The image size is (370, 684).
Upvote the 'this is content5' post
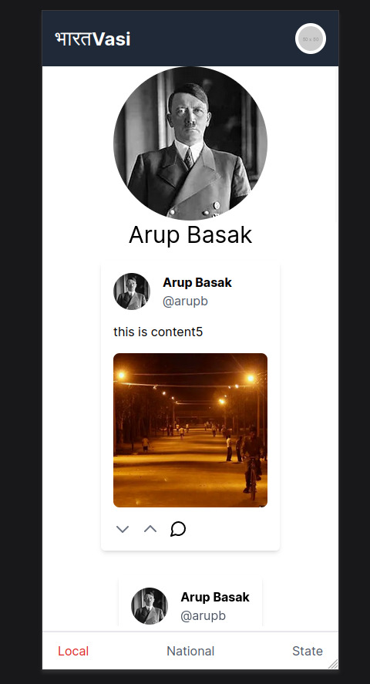coord(150,529)
